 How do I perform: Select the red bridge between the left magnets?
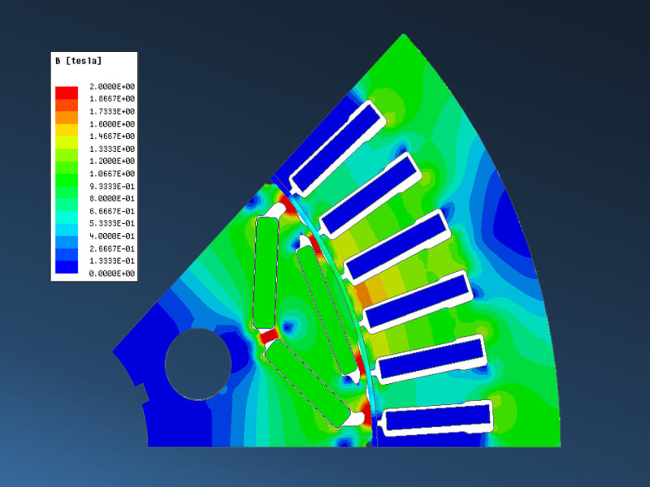point(268,334)
